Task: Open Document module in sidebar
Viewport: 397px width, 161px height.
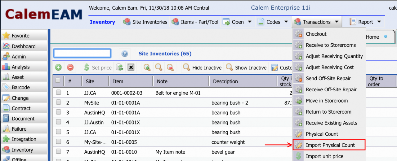Action: (24, 119)
